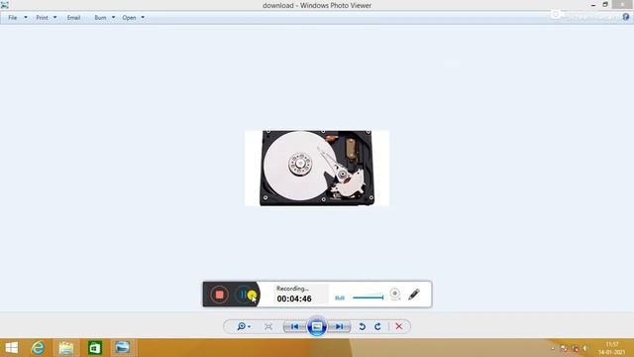
Task: Open the Burn menu
Action: click(100, 18)
